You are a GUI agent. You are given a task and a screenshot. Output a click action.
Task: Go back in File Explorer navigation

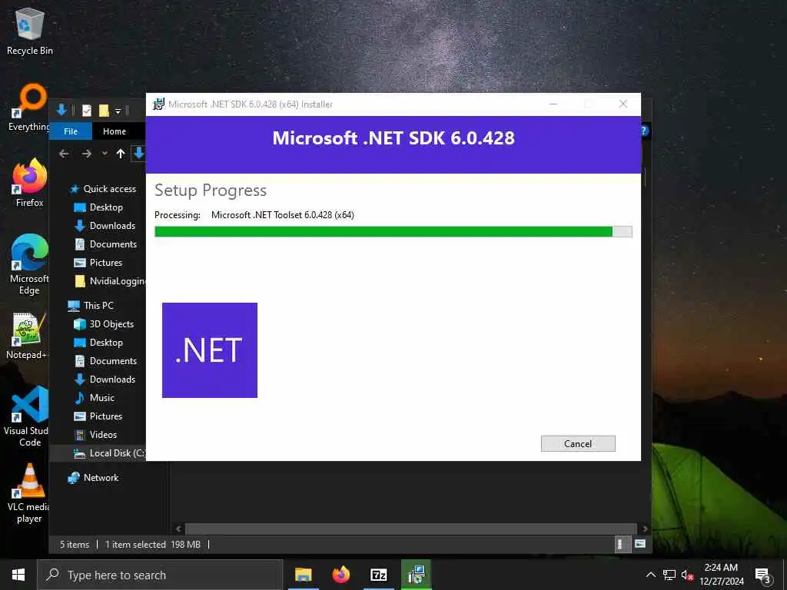click(x=64, y=154)
